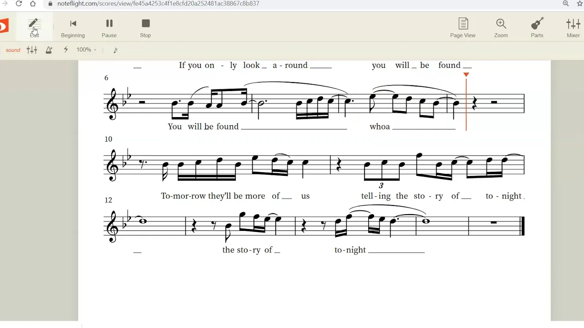The width and height of the screenshot is (584, 328).
Task: Open the Zoom magnifier tool
Action: (x=501, y=28)
